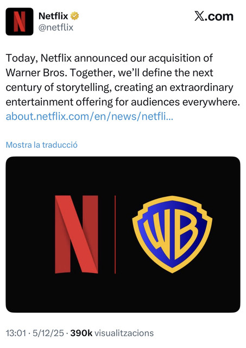This screenshot has width=246, height=348.
Task: Open the Netflix display name
Action: click(x=53, y=16)
